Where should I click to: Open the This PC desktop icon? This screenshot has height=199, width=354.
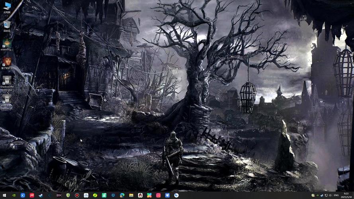pos(7,8)
